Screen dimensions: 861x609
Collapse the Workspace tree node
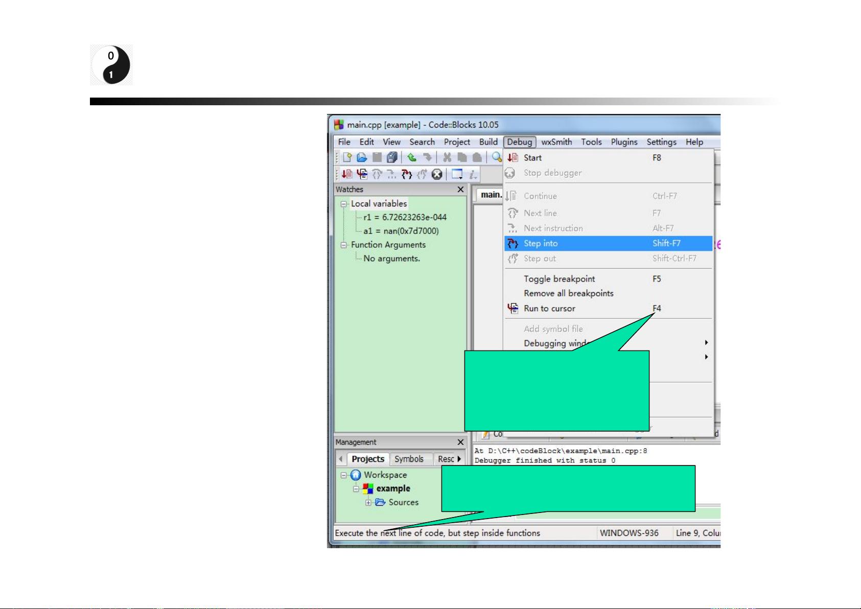tap(344, 475)
